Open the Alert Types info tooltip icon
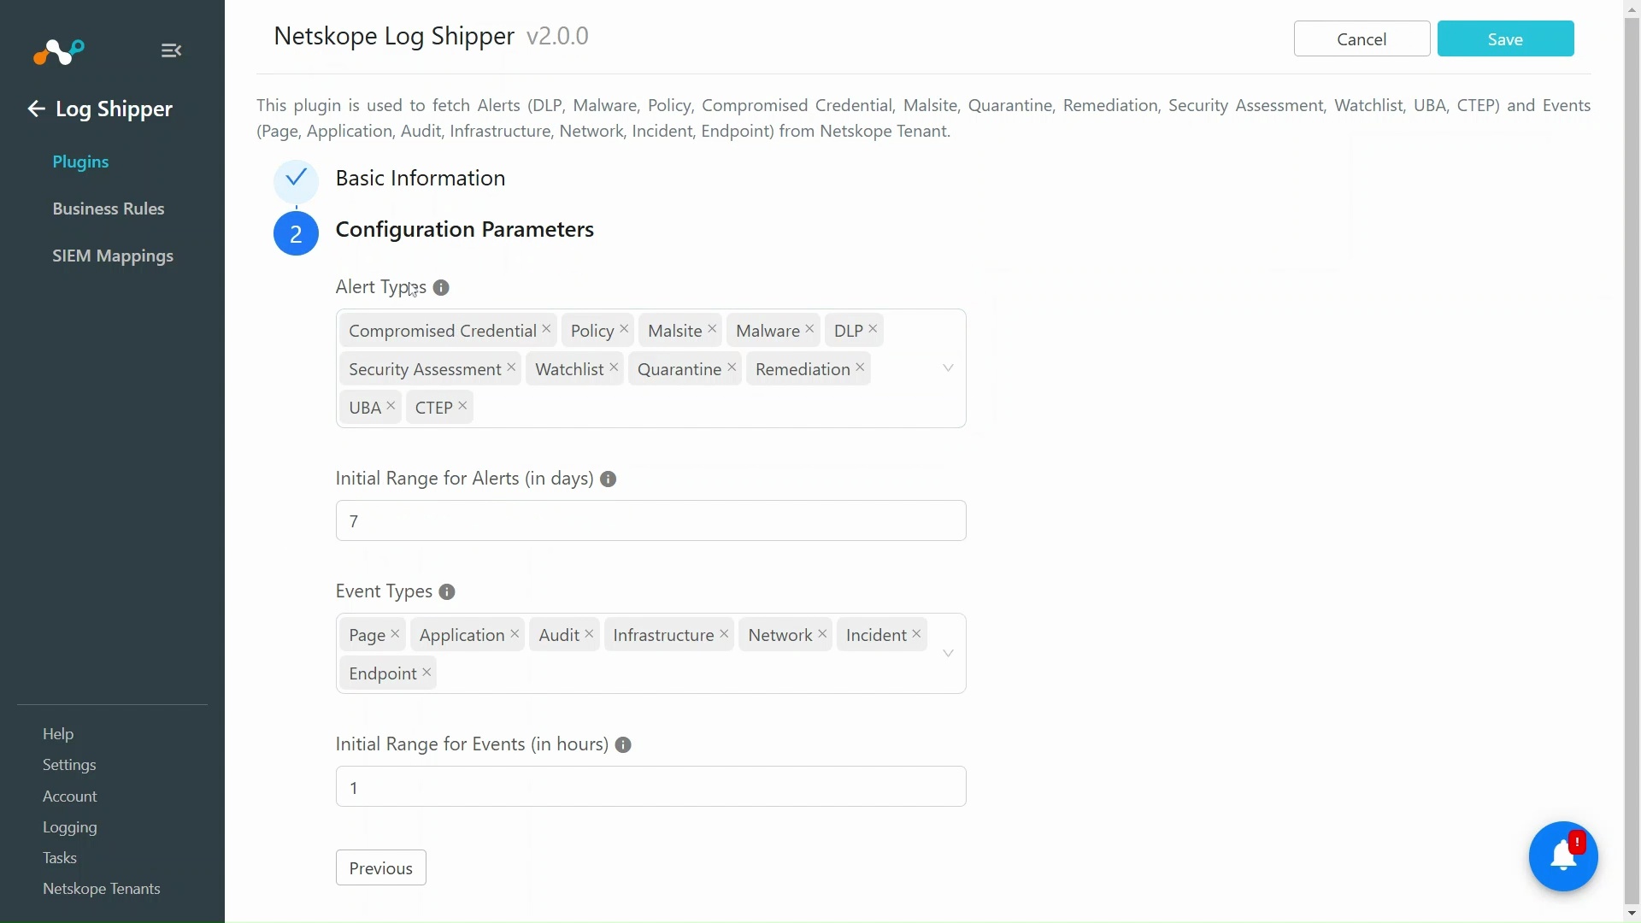This screenshot has width=1641, height=923. click(441, 288)
